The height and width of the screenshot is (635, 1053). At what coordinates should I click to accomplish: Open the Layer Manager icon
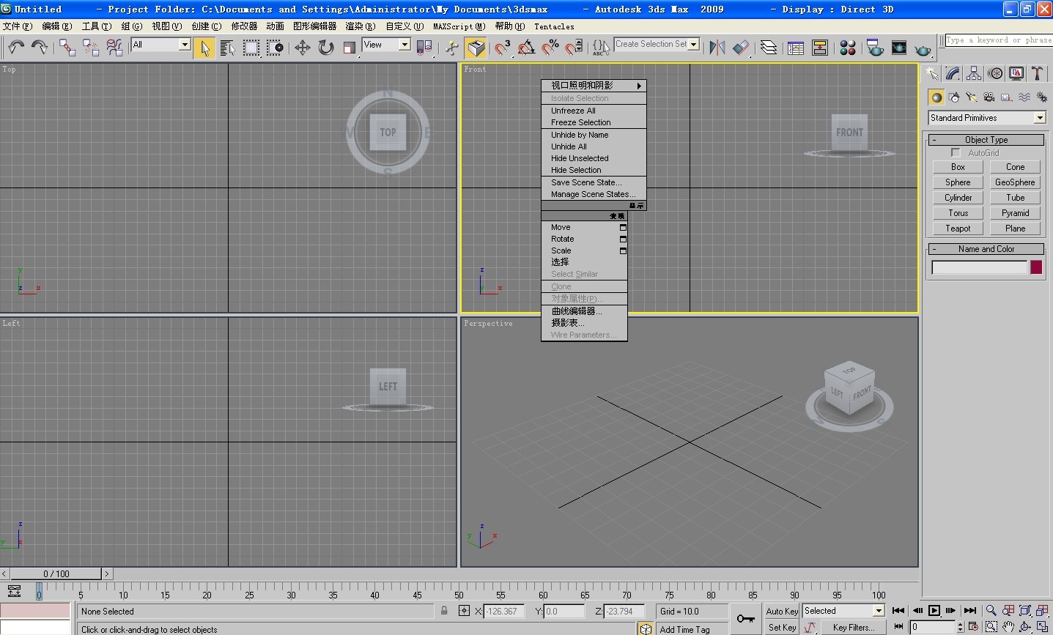pyautogui.click(x=768, y=48)
